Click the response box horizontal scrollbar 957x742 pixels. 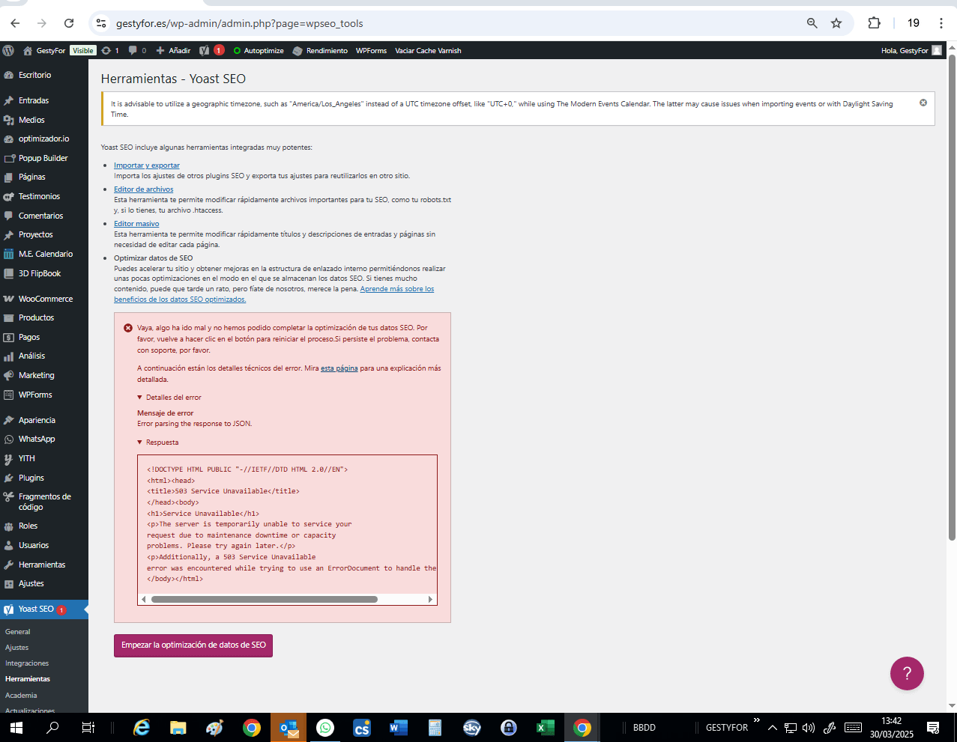pyautogui.click(x=265, y=599)
